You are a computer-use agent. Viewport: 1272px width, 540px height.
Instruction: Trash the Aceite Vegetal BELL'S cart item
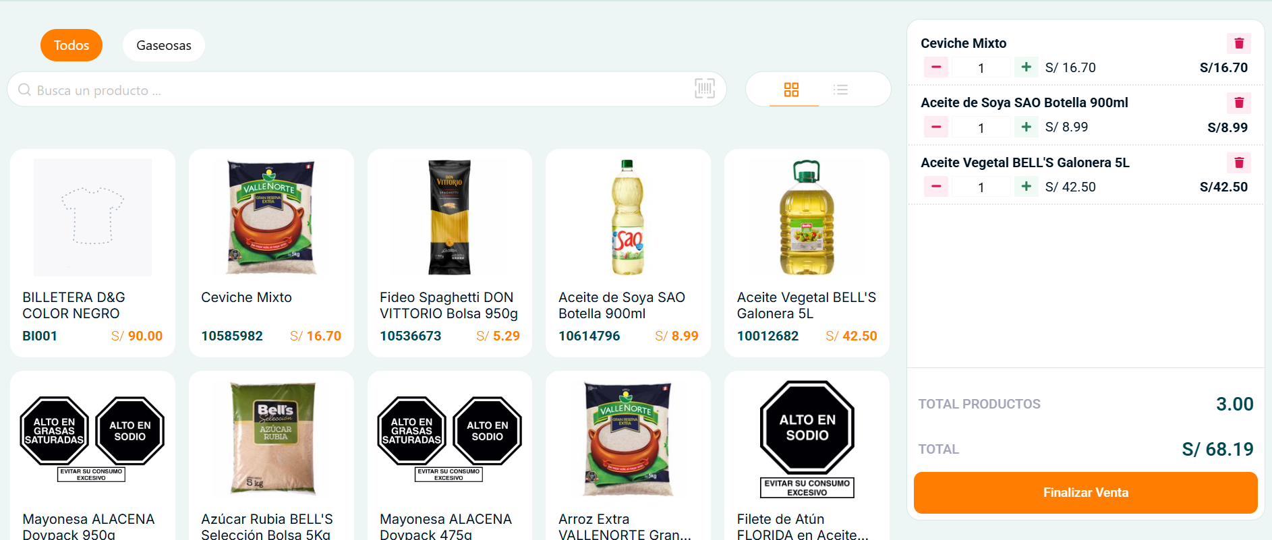click(1238, 163)
